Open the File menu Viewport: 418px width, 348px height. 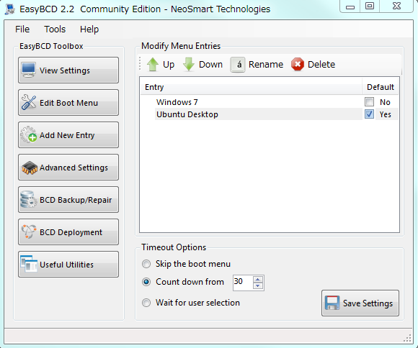(x=22, y=29)
